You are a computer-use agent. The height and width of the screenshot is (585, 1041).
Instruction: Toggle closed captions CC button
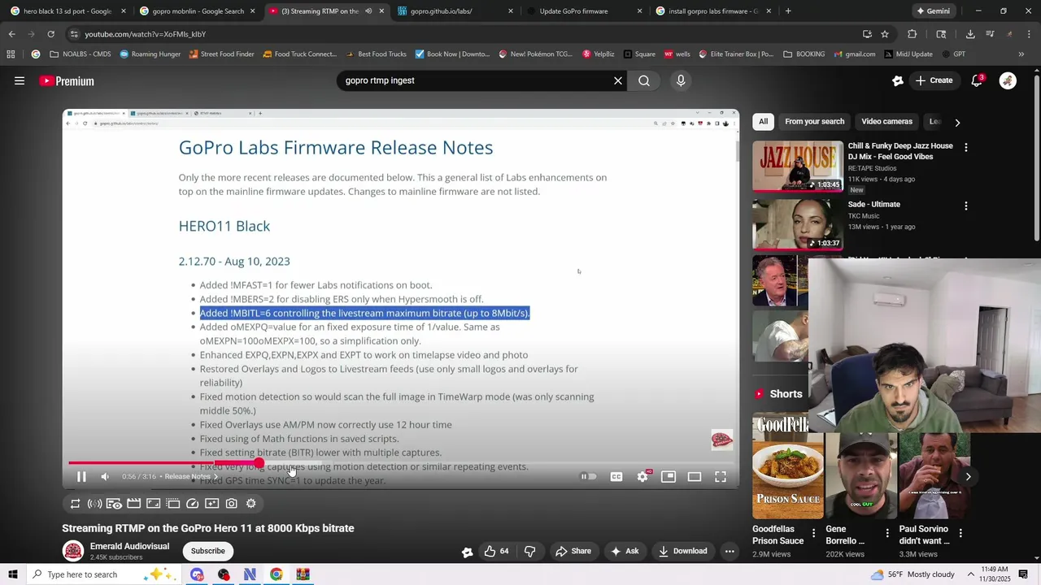coord(616,477)
